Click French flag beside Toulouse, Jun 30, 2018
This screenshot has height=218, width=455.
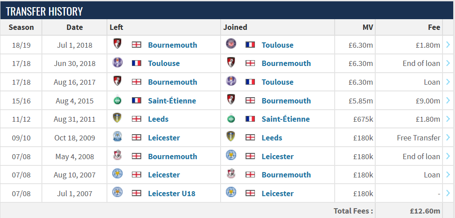coord(136,63)
